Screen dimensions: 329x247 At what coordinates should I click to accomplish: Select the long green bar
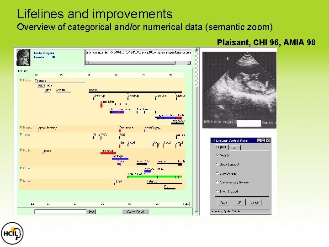pos(155,177)
